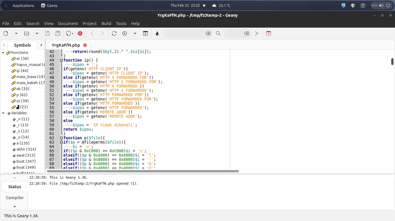Save the current file icon
Image resolution: width=395 pixels, height=221 pixels.
(x=47, y=33)
